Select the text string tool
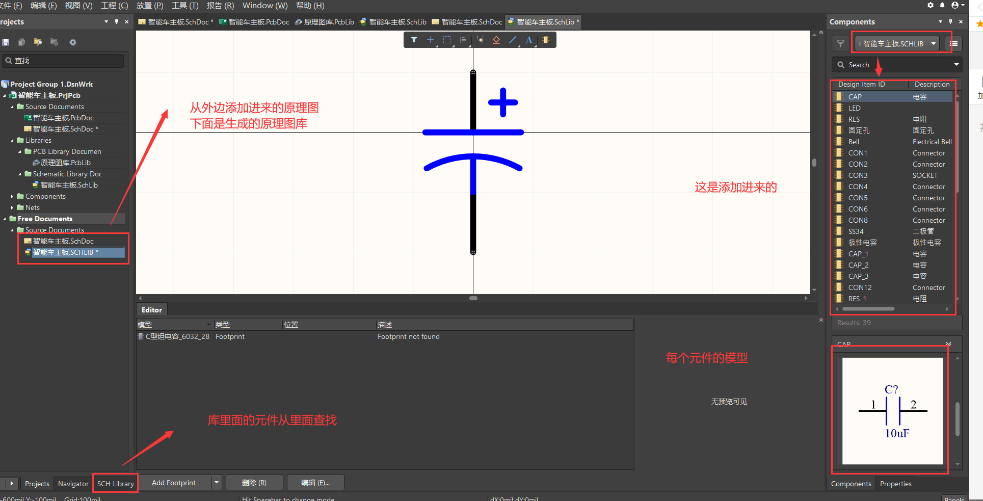This screenshot has width=983, height=501. (529, 40)
